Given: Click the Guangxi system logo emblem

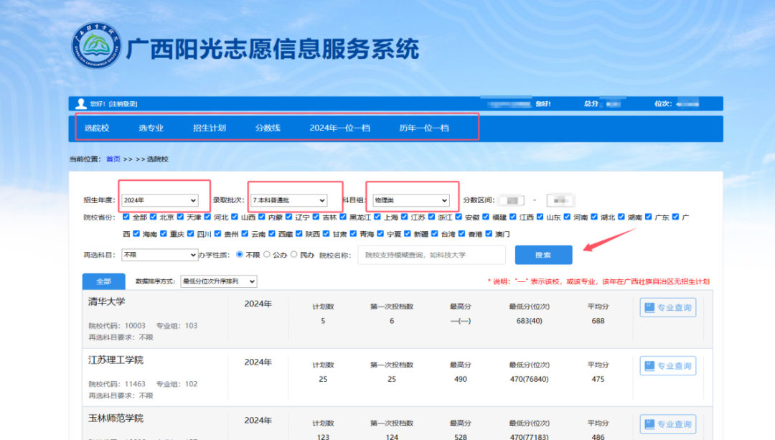Looking at the screenshot, I should [96, 47].
